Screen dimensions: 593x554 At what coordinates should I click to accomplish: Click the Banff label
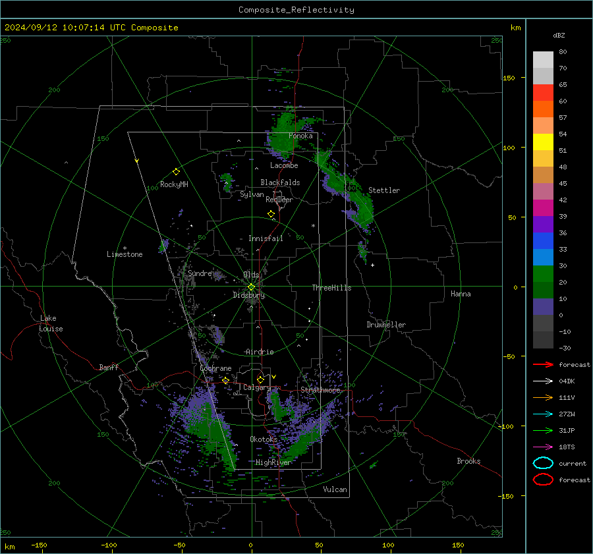[109, 367]
